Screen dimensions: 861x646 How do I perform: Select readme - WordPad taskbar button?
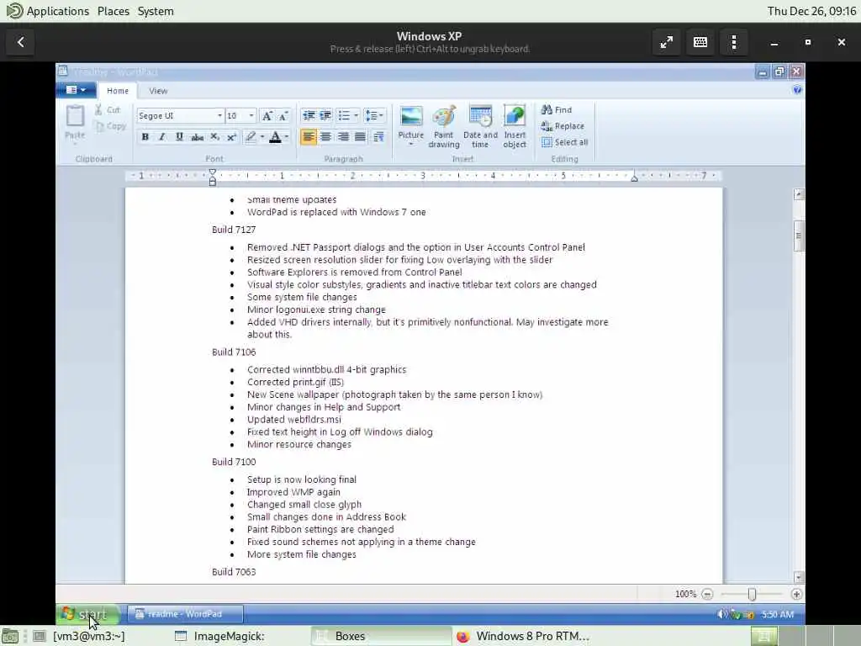pos(185,613)
